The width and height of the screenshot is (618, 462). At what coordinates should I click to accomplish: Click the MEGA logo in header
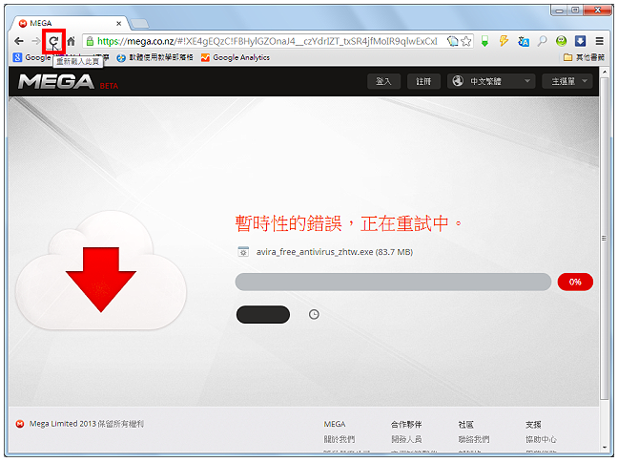[x=56, y=82]
